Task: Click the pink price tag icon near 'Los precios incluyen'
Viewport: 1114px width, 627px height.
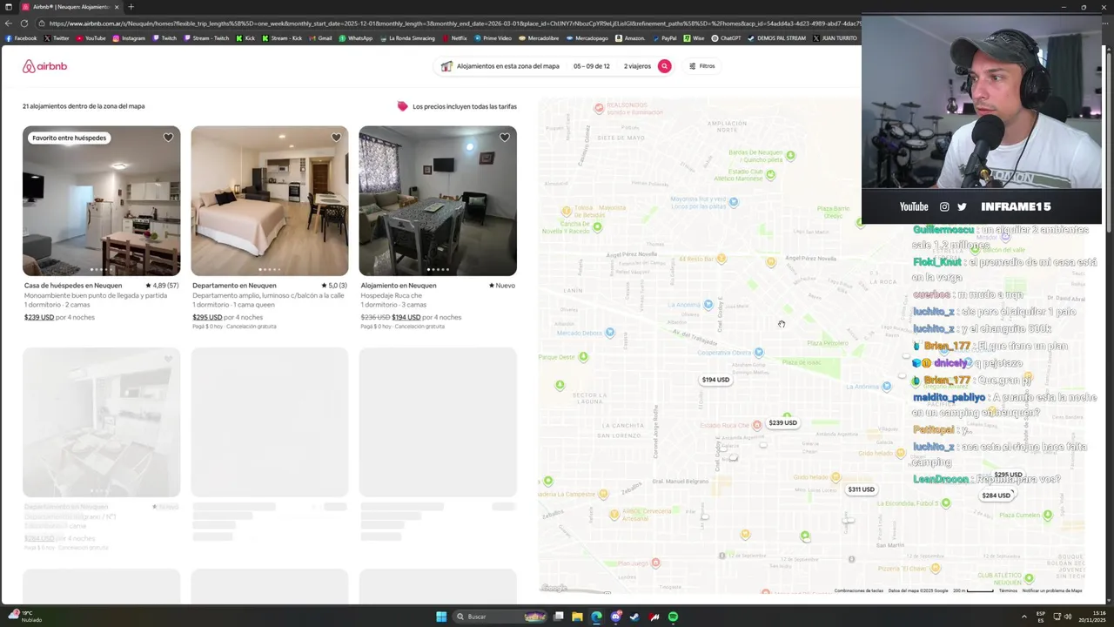Action: pos(402,106)
